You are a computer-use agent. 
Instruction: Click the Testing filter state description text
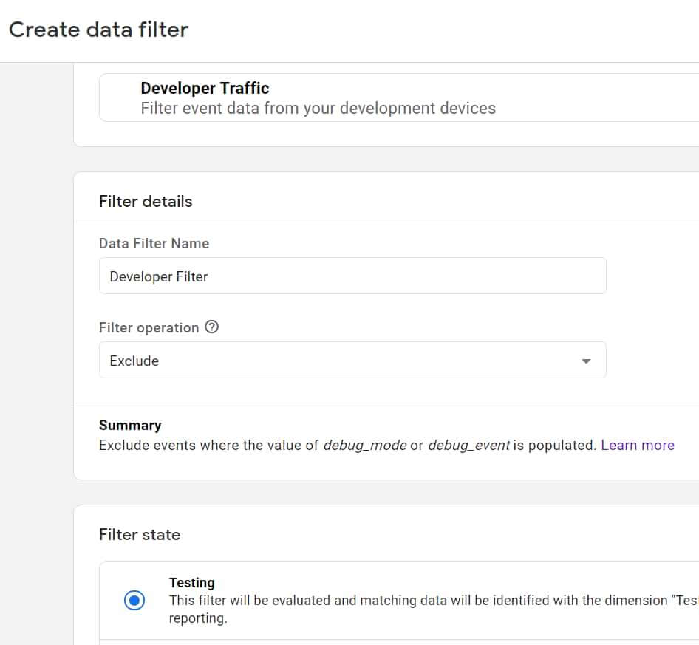(429, 601)
